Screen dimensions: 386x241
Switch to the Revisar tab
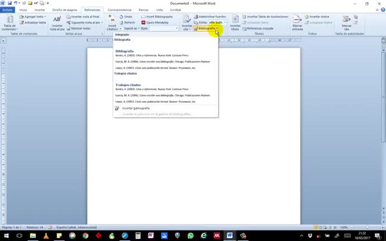click(144, 10)
